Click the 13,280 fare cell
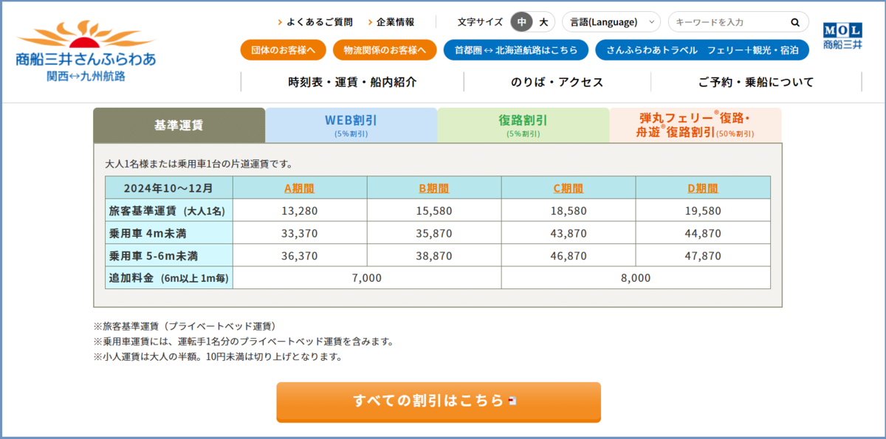This screenshot has width=886, height=439. coord(299,211)
